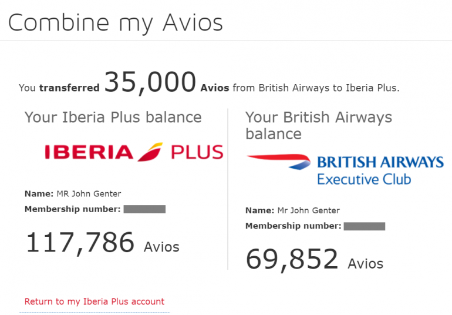Click the red and yellow Iberia wing emblem

coord(151,152)
